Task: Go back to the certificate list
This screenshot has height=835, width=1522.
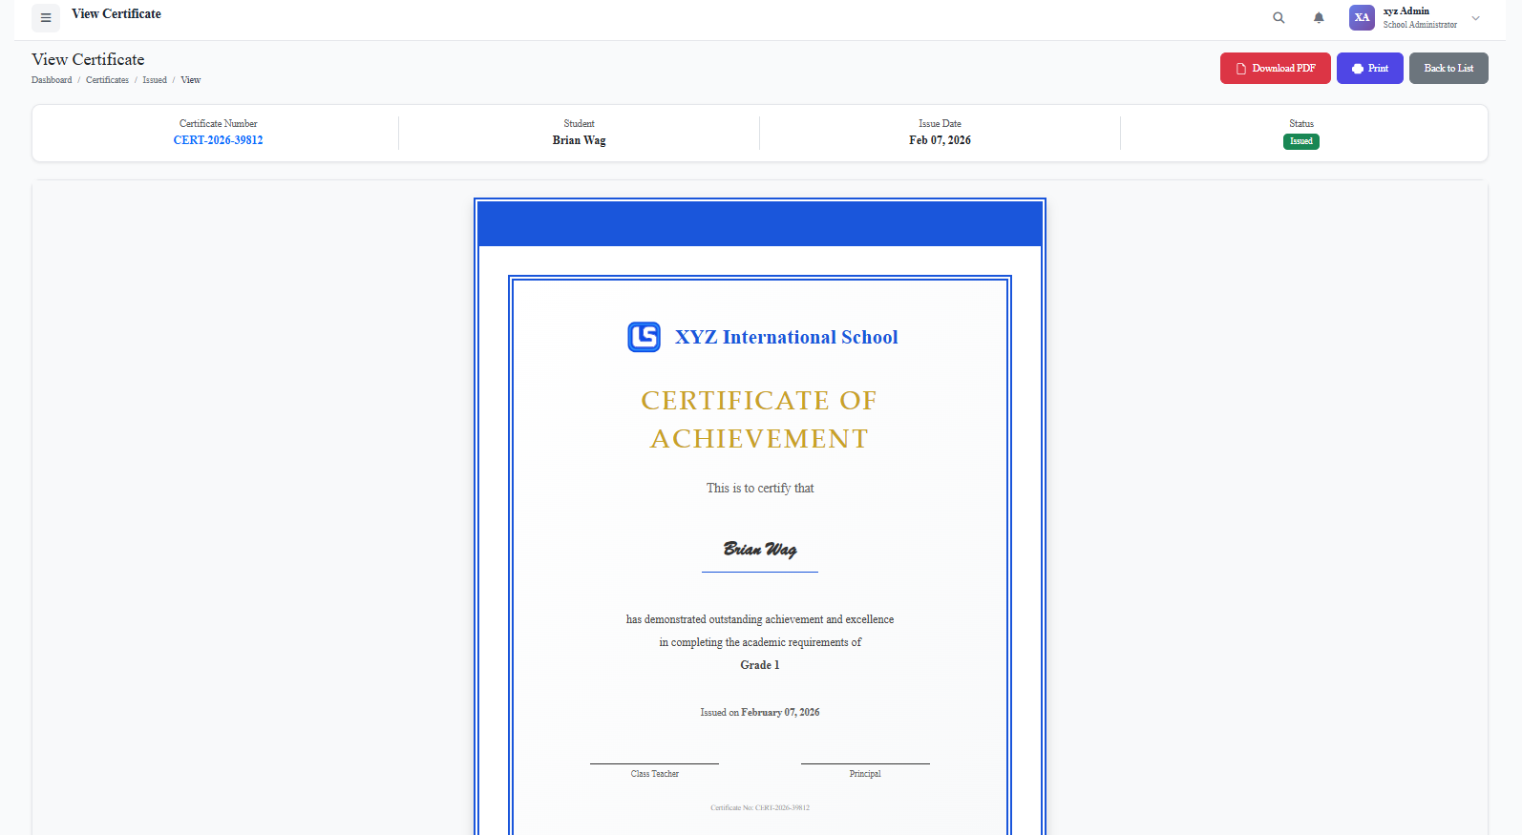Action: [x=1448, y=69]
